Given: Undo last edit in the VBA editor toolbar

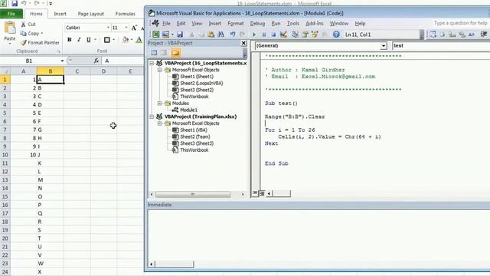Looking at the screenshot, I should coord(233,34).
